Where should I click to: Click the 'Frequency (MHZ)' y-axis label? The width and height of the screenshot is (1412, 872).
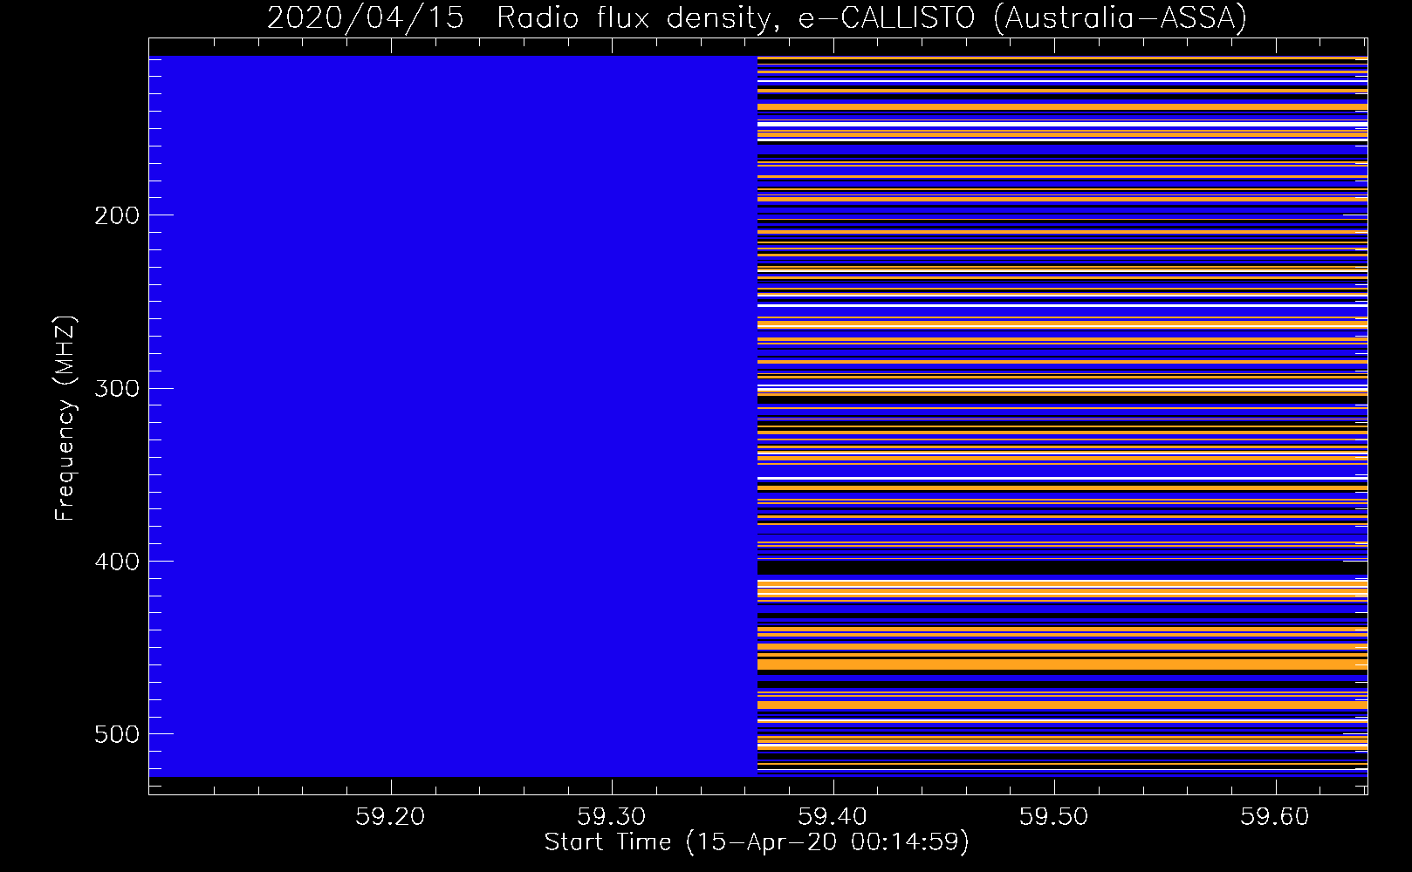[65, 419]
